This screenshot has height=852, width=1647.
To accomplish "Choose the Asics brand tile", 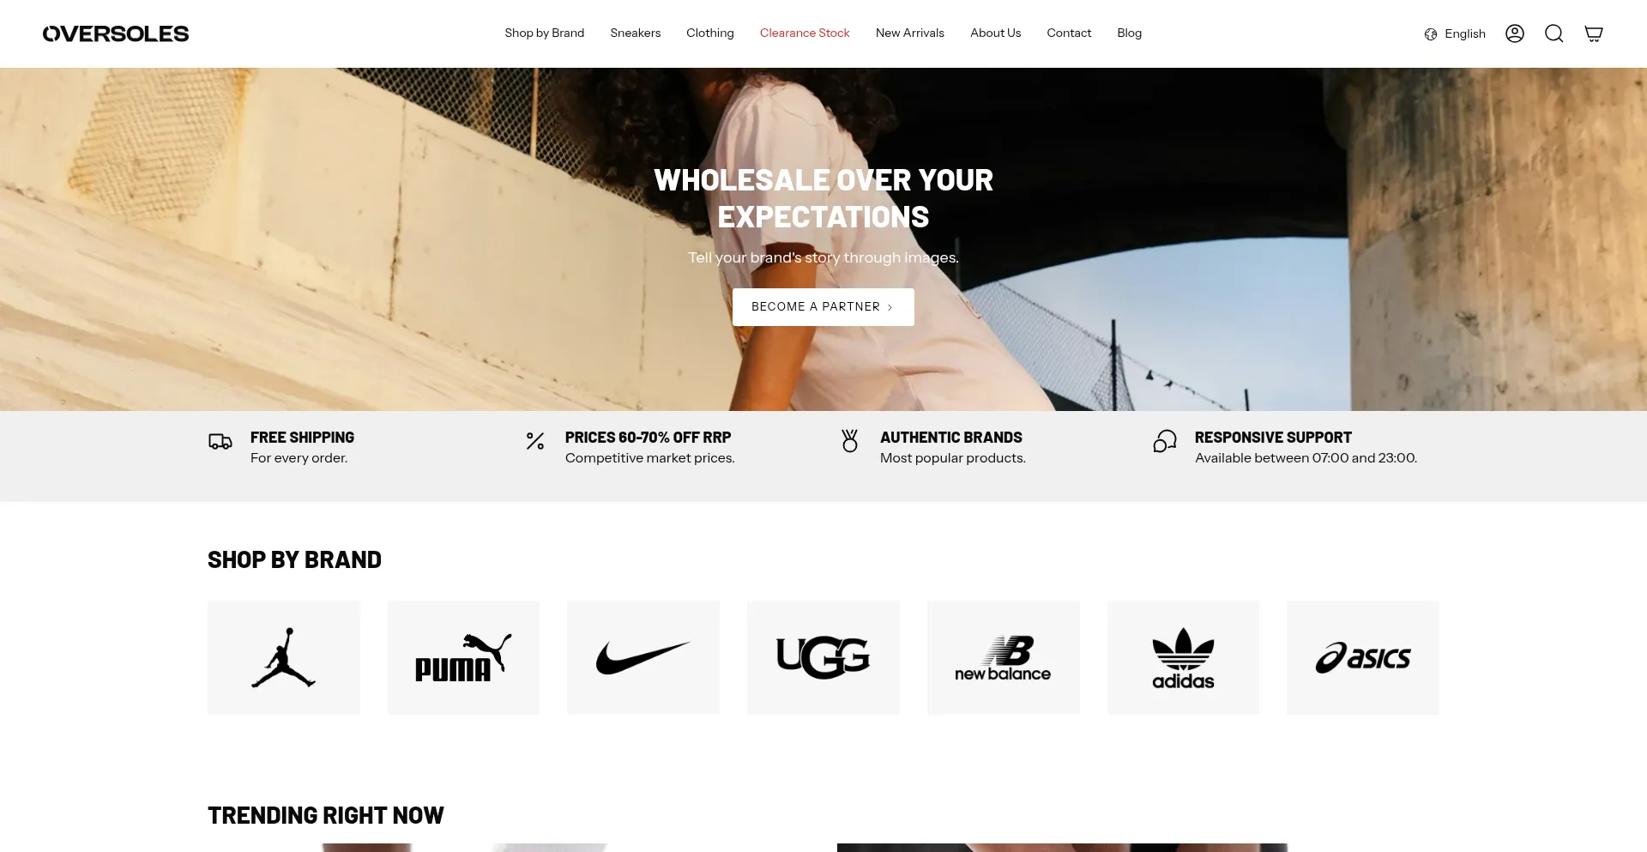I will tap(1363, 657).
